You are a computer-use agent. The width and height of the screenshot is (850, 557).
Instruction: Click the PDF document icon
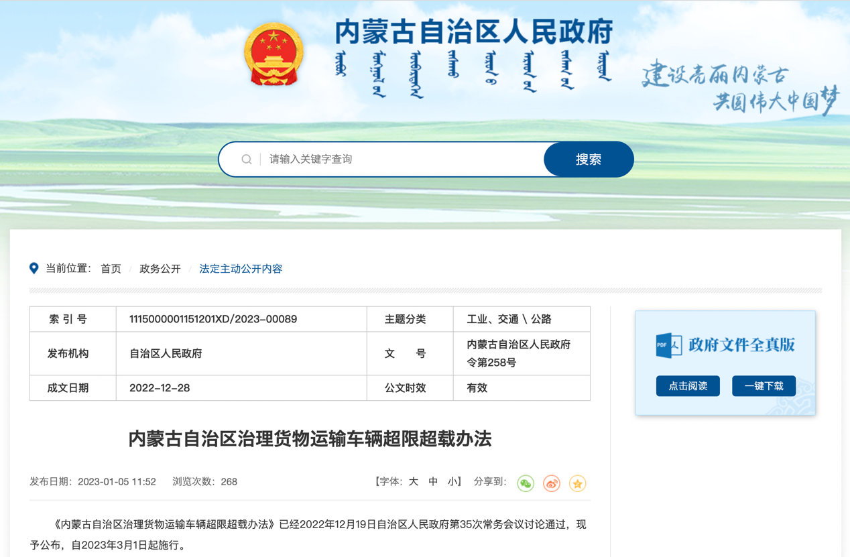pos(668,345)
